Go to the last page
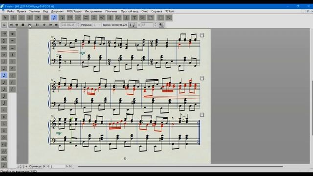Screen dimensions: 313x176 [x=70, y=166]
